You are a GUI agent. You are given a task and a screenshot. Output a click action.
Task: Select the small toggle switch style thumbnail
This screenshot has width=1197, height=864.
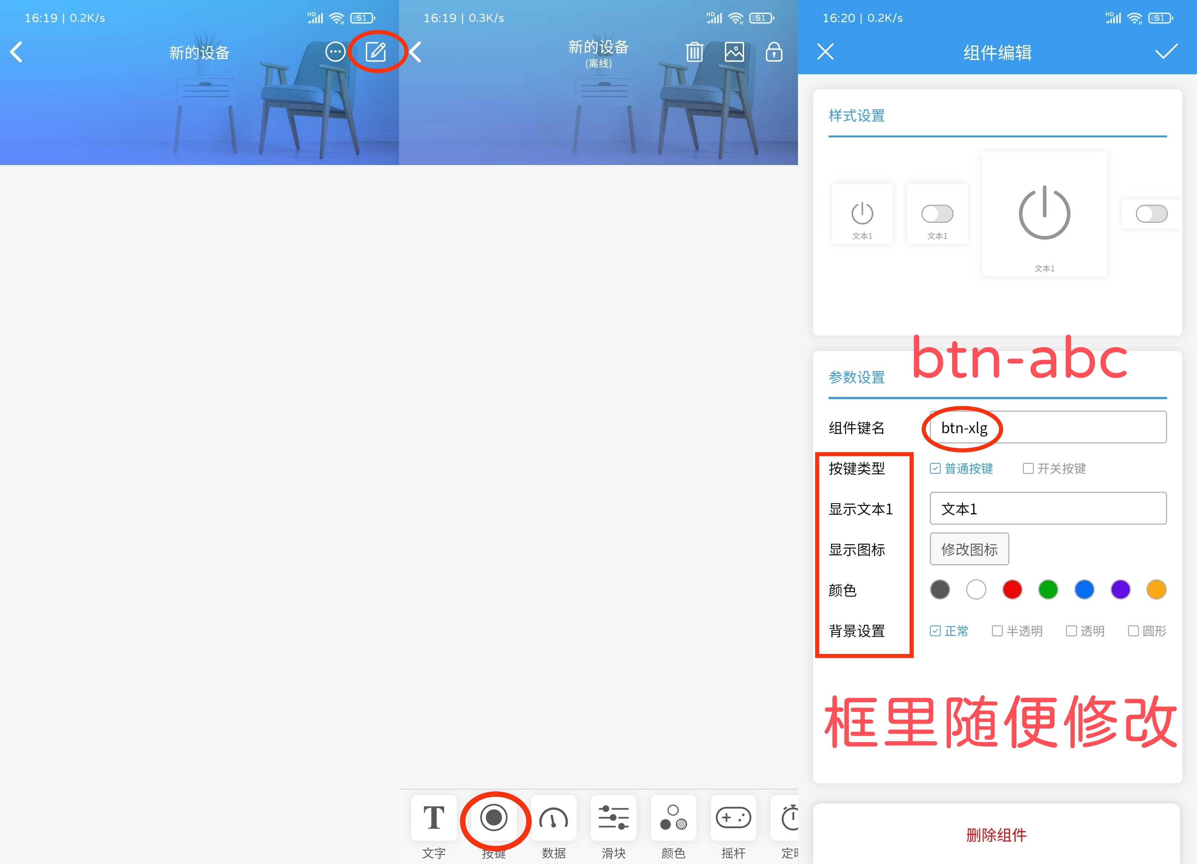click(937, 214)
